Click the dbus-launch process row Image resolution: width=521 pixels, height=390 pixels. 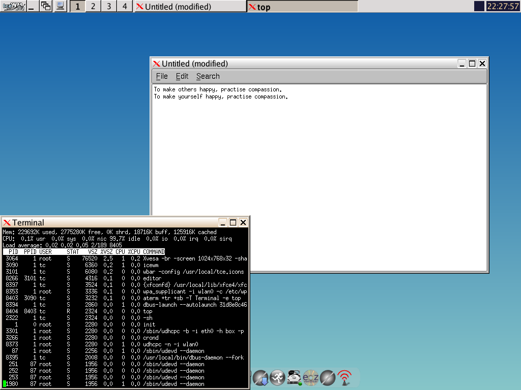click(x=125, y=305)
